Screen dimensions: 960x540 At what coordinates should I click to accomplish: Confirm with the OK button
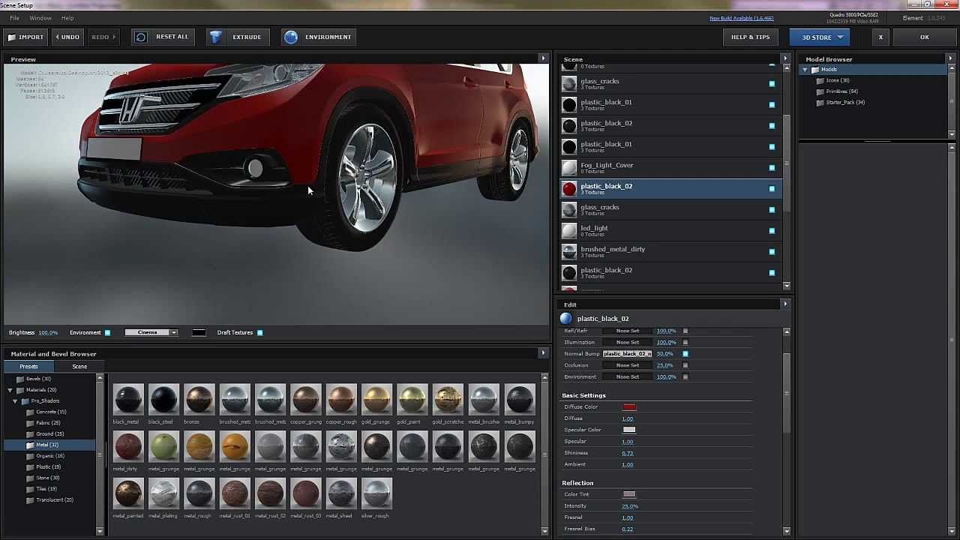(x=924, y=37)
